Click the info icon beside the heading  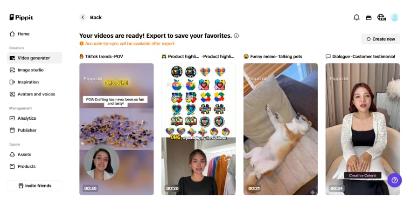(x=236, y=36)
